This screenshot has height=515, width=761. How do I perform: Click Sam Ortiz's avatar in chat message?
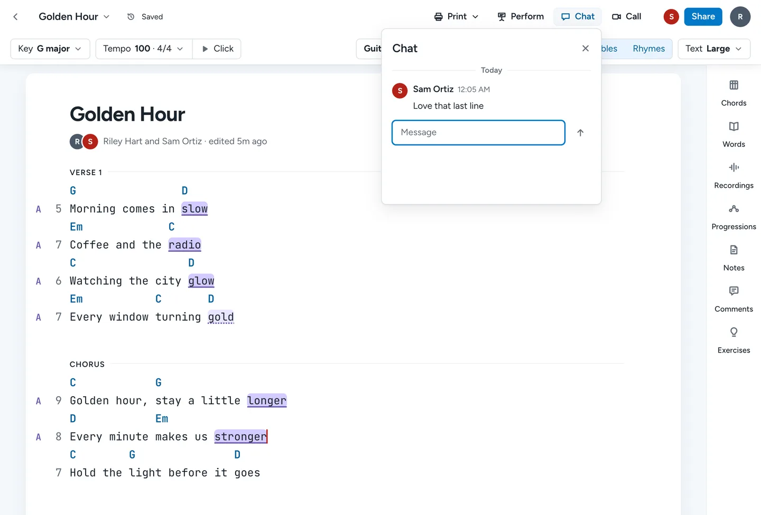click(x=400, y=91)
